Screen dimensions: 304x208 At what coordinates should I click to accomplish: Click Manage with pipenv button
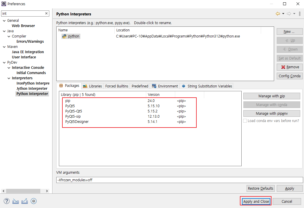(x=272, y=113)
